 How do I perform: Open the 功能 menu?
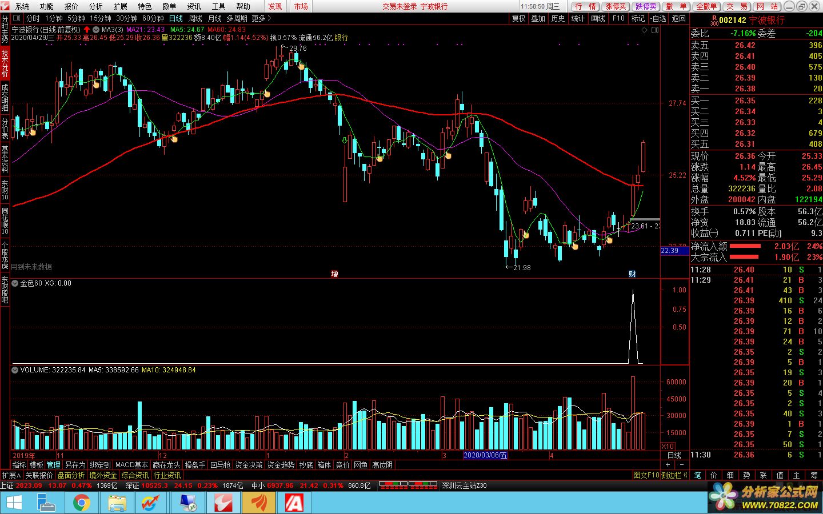(47, 6)
